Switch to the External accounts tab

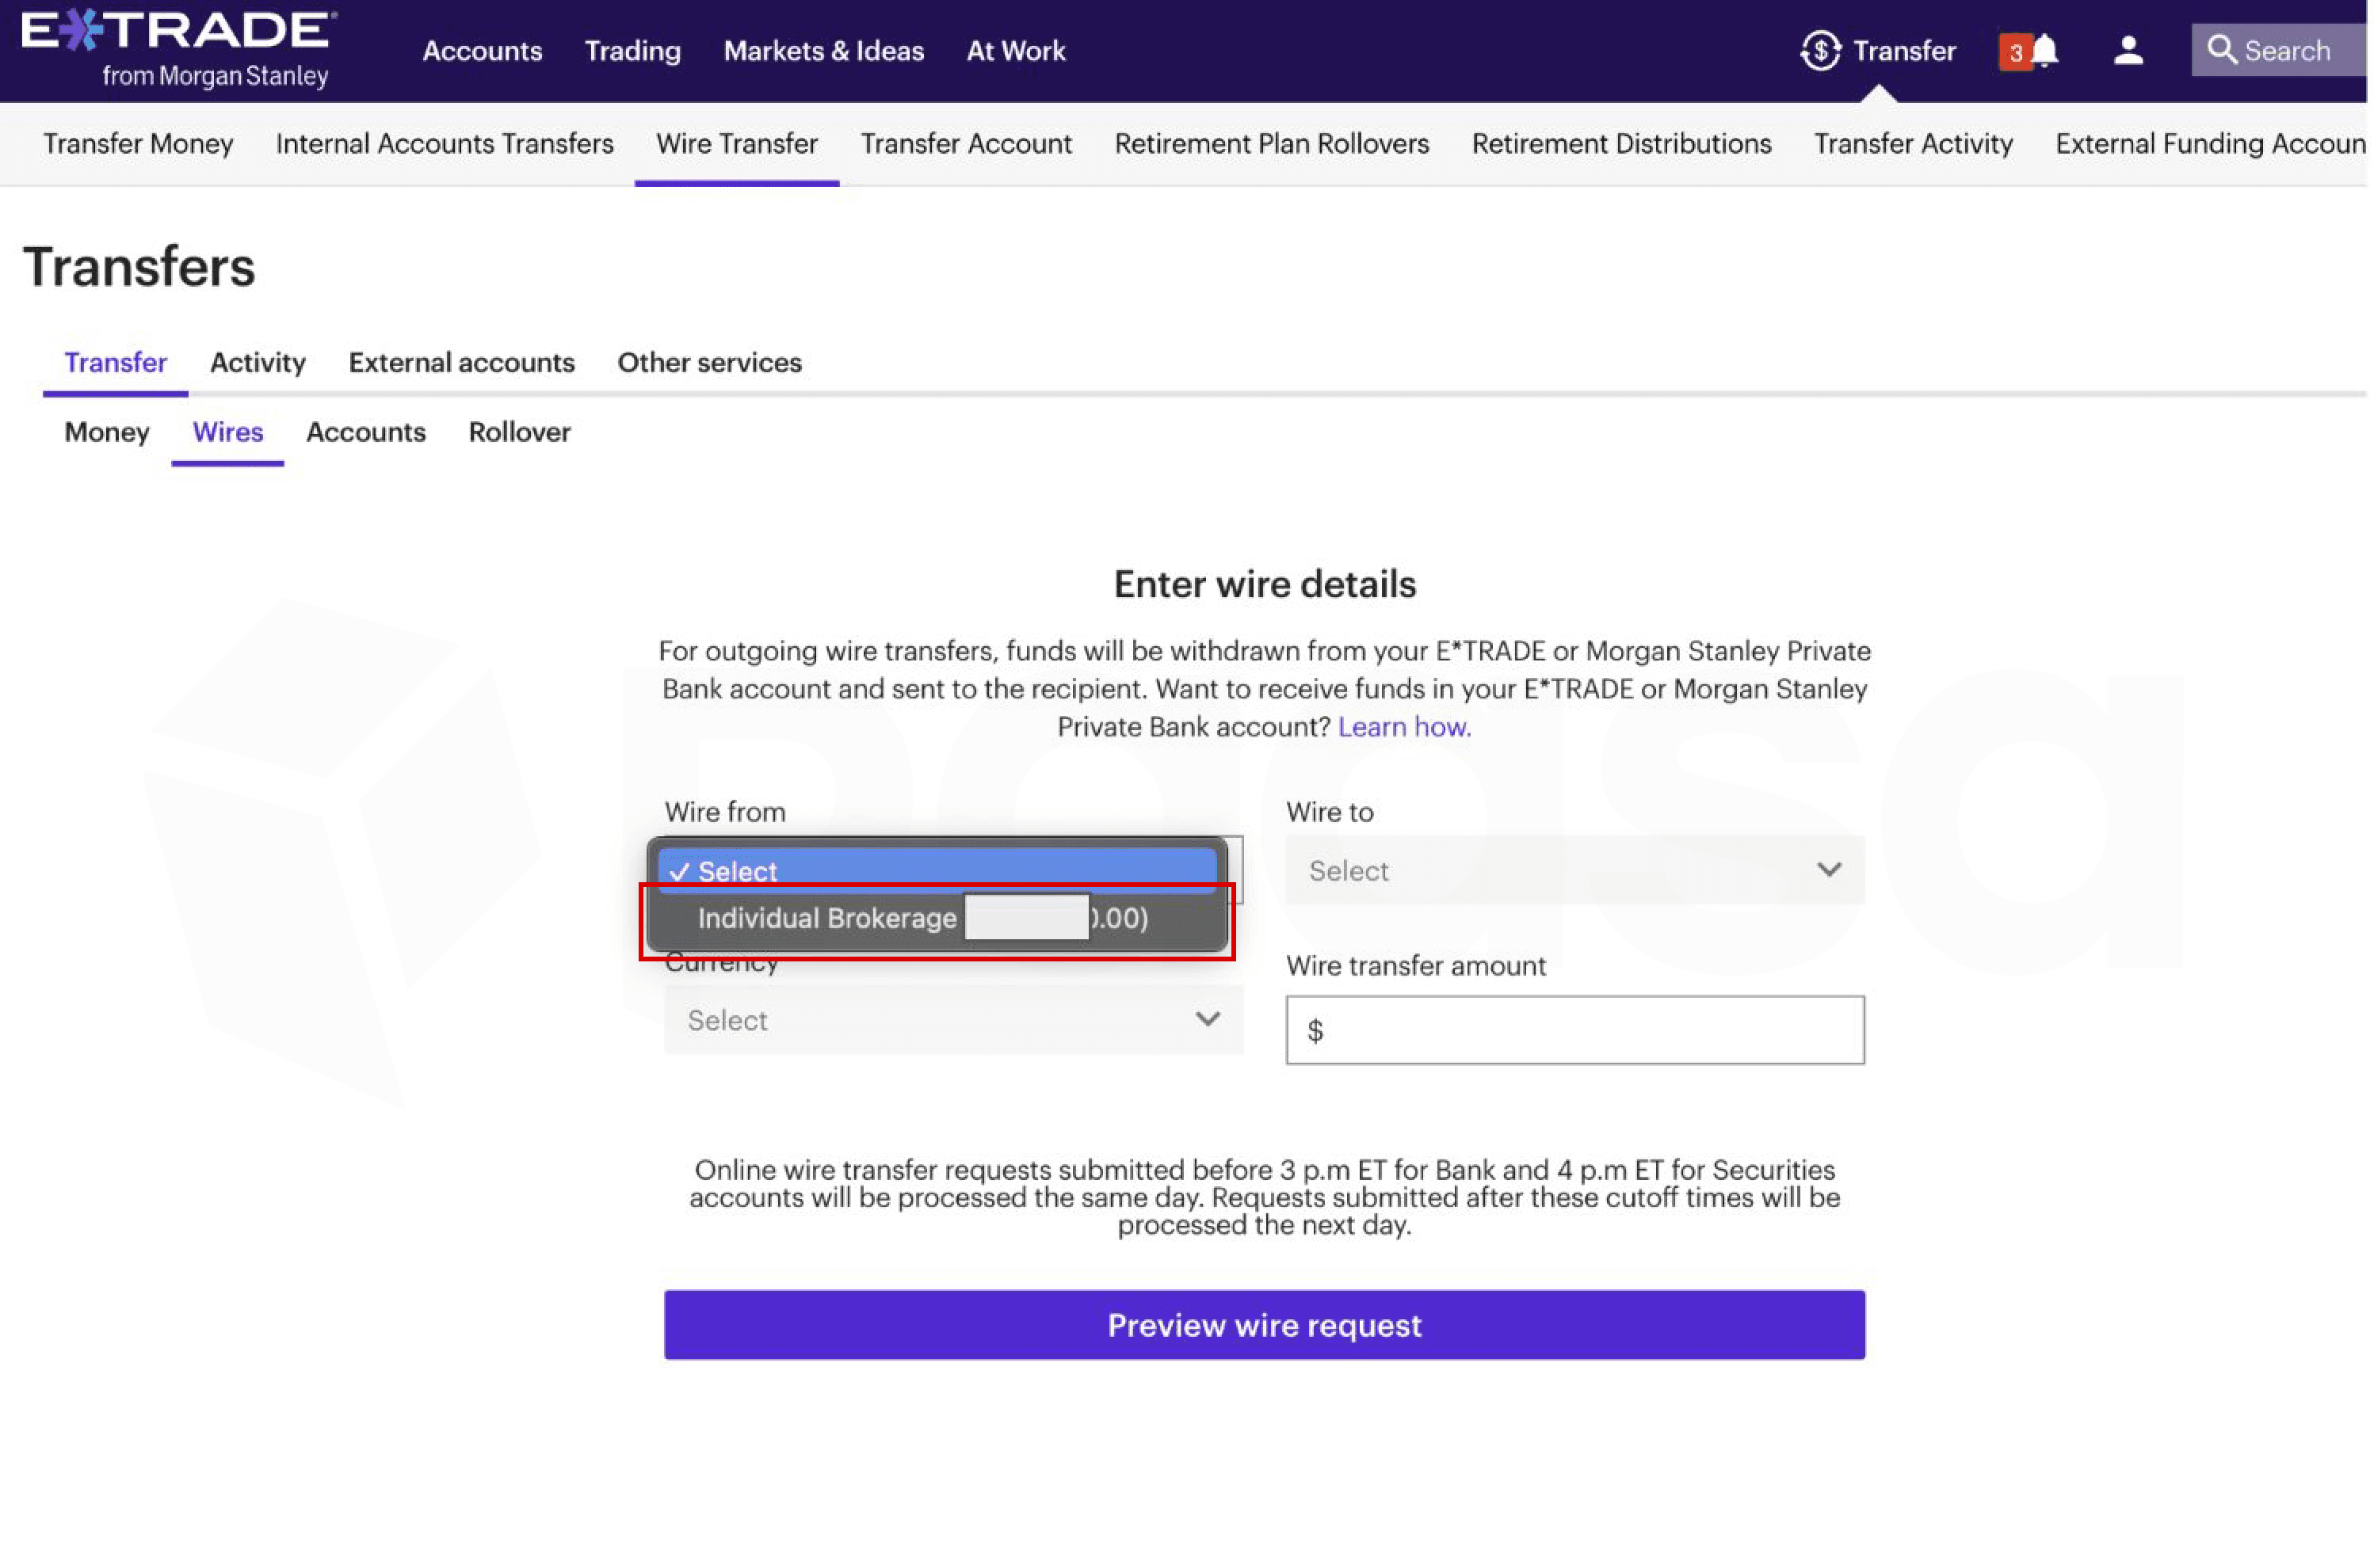(461, 362)
